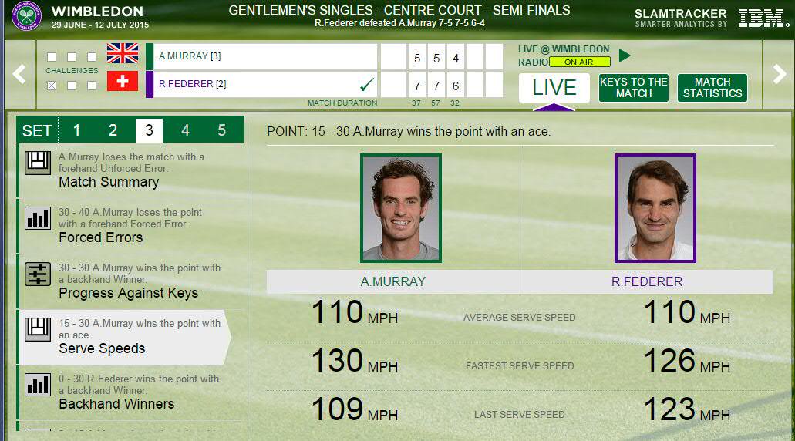
Task: Click the Switzerland flag icon
Action: 123,81
